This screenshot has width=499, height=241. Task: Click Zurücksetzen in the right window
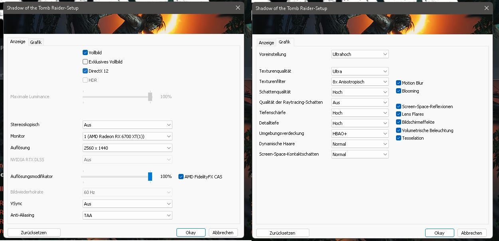point(283,233)
